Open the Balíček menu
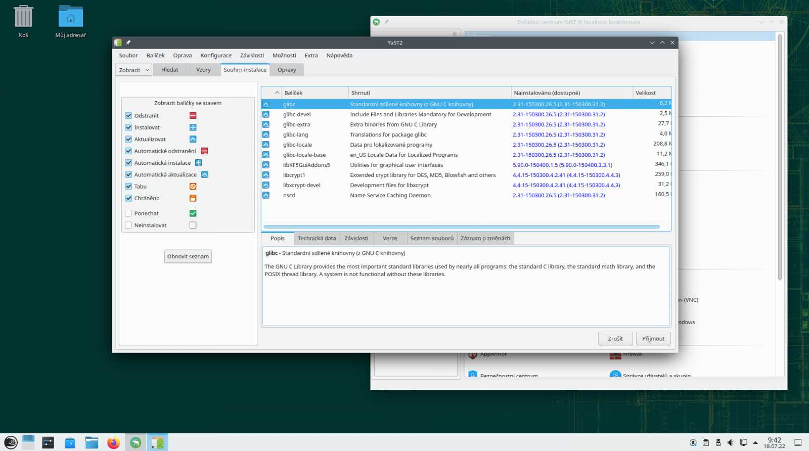 click(x=156, y=56)
